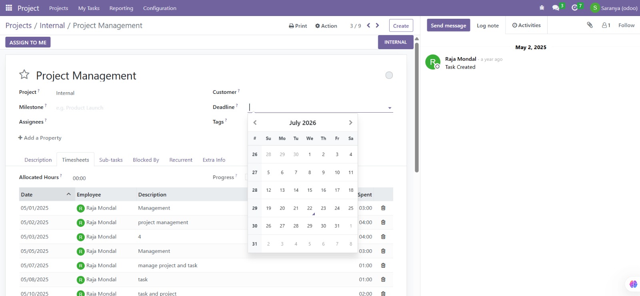Image resolution: width=640 pixels, height=296 pixels.
Task: Open the conversations chat icon
Action: (556, 8)
